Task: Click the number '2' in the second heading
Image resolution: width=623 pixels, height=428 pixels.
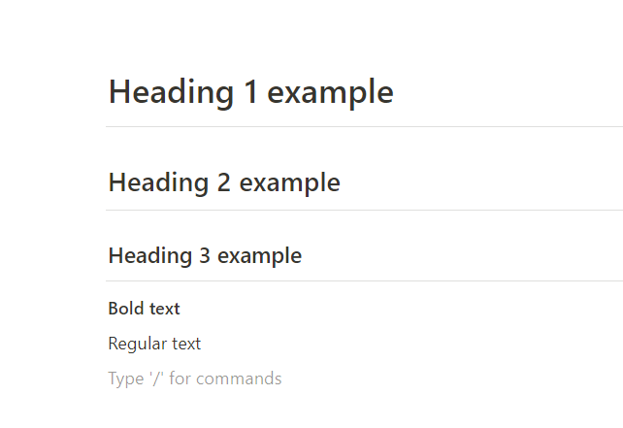Action: pos(224,182)
